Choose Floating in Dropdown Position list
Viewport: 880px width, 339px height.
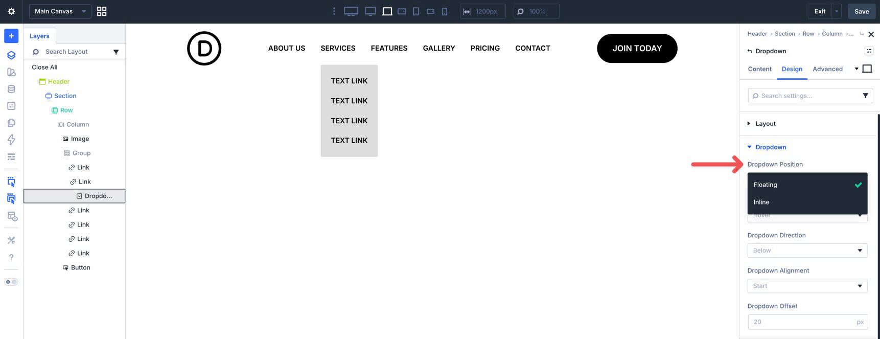(807, 185)
